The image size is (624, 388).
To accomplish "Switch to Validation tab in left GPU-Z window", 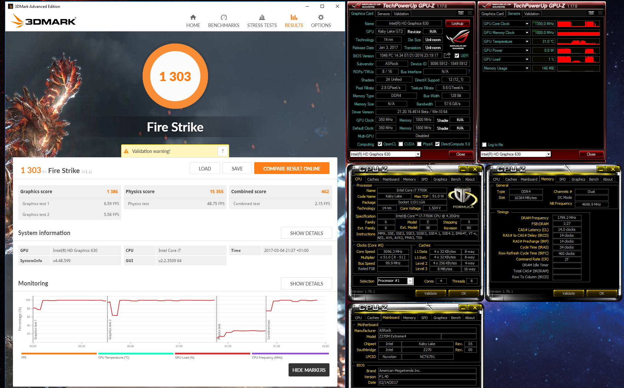I will [x=401, y=14].
